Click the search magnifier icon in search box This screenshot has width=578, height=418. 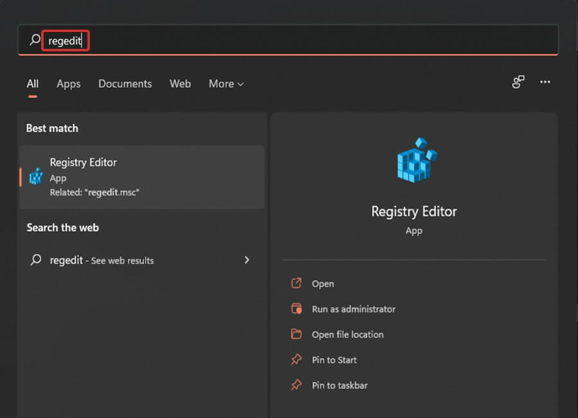click(35, 41)
